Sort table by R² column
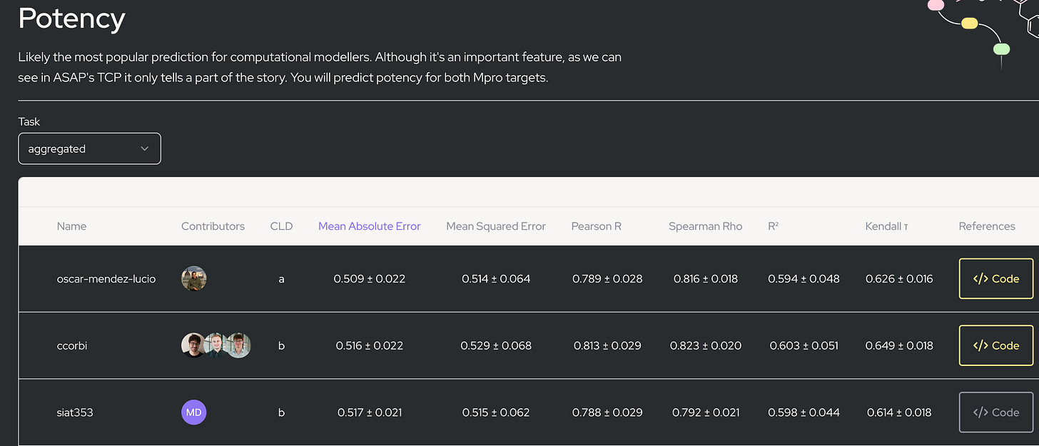 coord(773,226)
